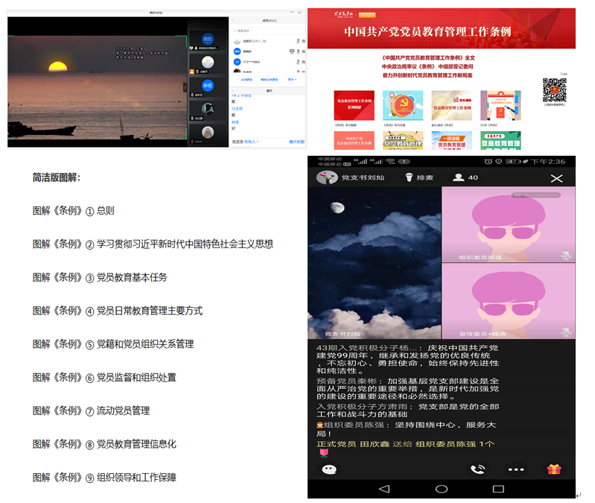Tap the Android home circle button
This screenshot has width=595, height=503.
point(441,489)
